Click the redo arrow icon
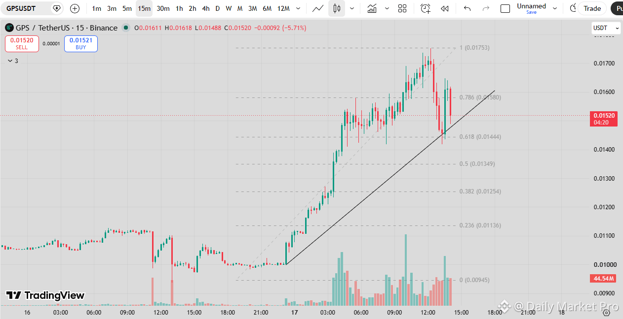The height and width of the screenshot is (319, 623). click(x=486, y=8)
